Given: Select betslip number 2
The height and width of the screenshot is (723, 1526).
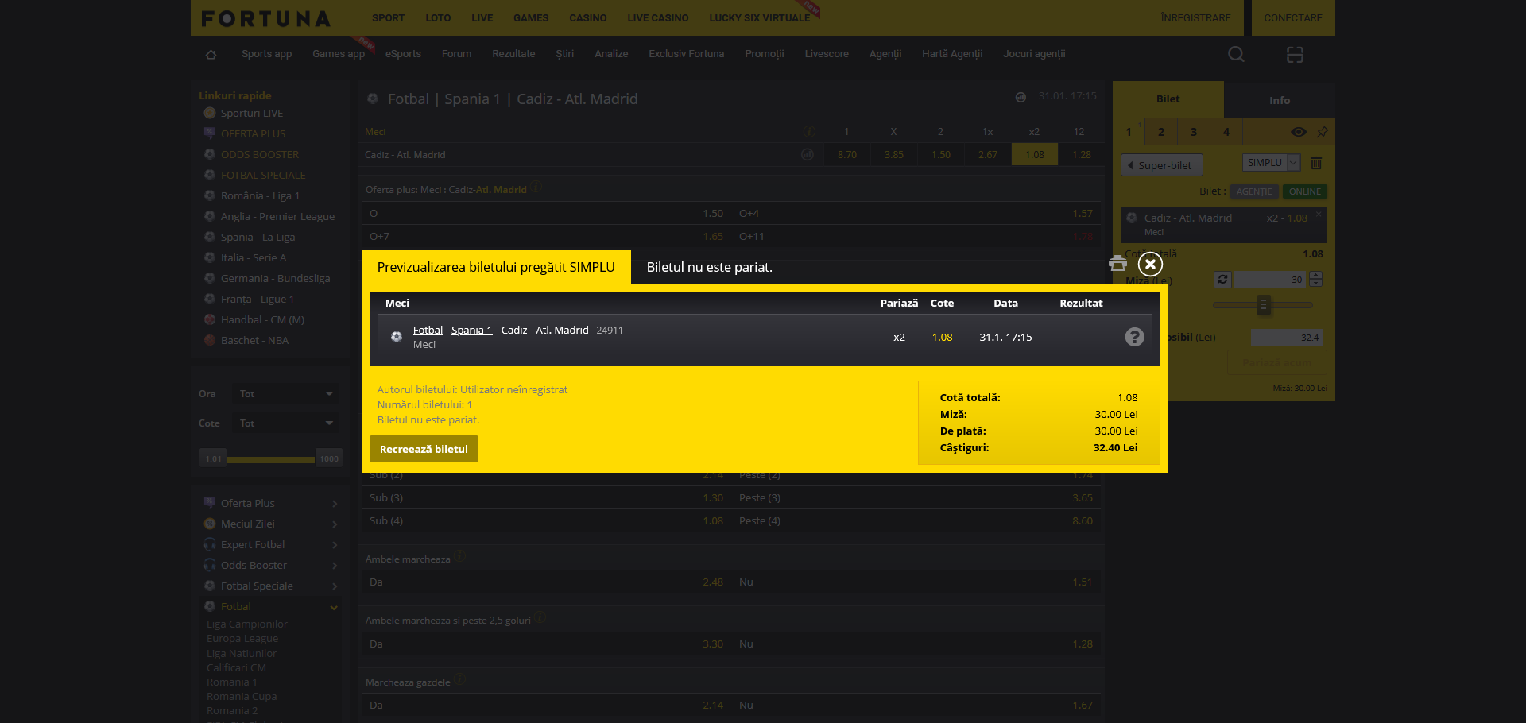Looking at the screenshot, I should pos(1161,132).
